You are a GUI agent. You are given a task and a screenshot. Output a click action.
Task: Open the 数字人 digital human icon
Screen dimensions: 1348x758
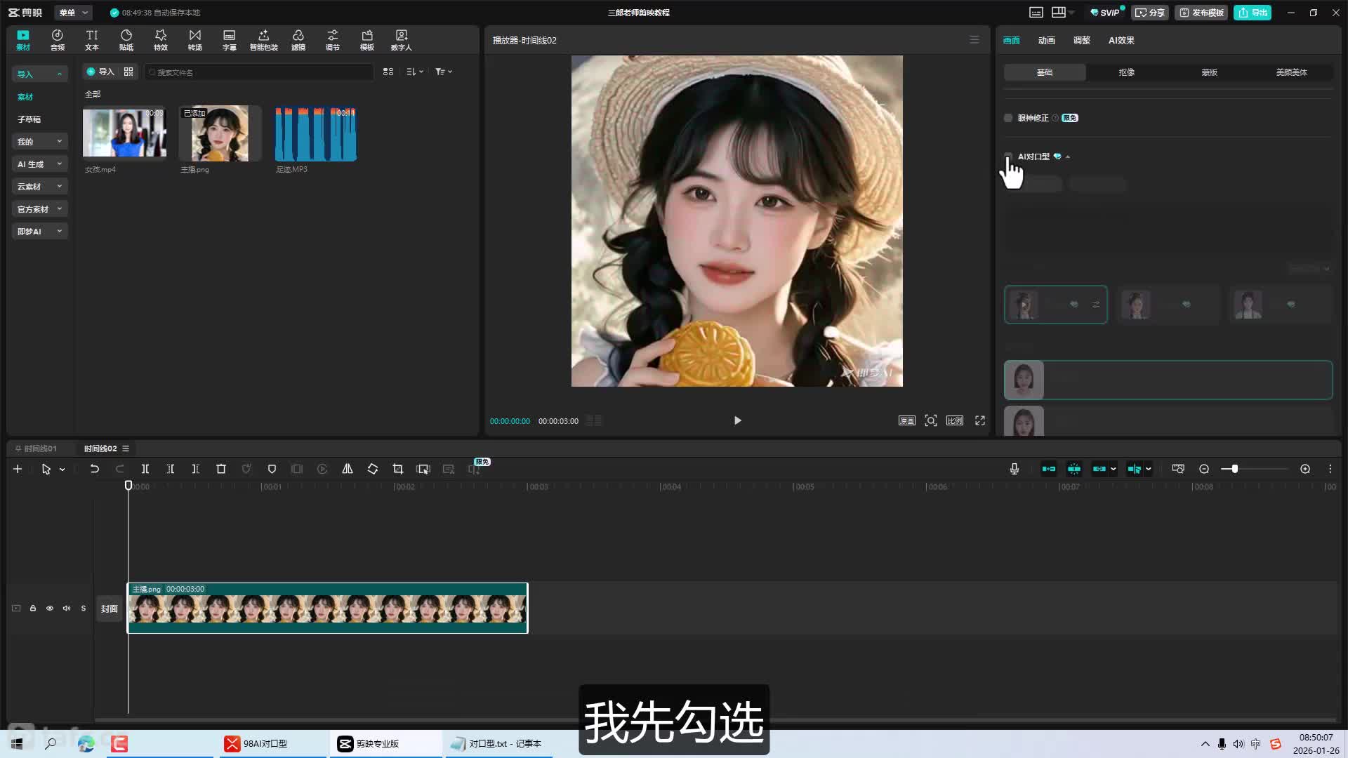401,39
